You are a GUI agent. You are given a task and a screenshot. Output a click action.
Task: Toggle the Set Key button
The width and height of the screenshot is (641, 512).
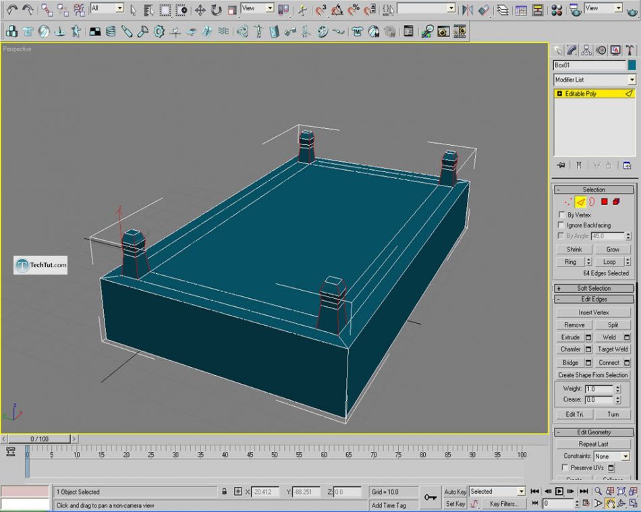point(455,504)
